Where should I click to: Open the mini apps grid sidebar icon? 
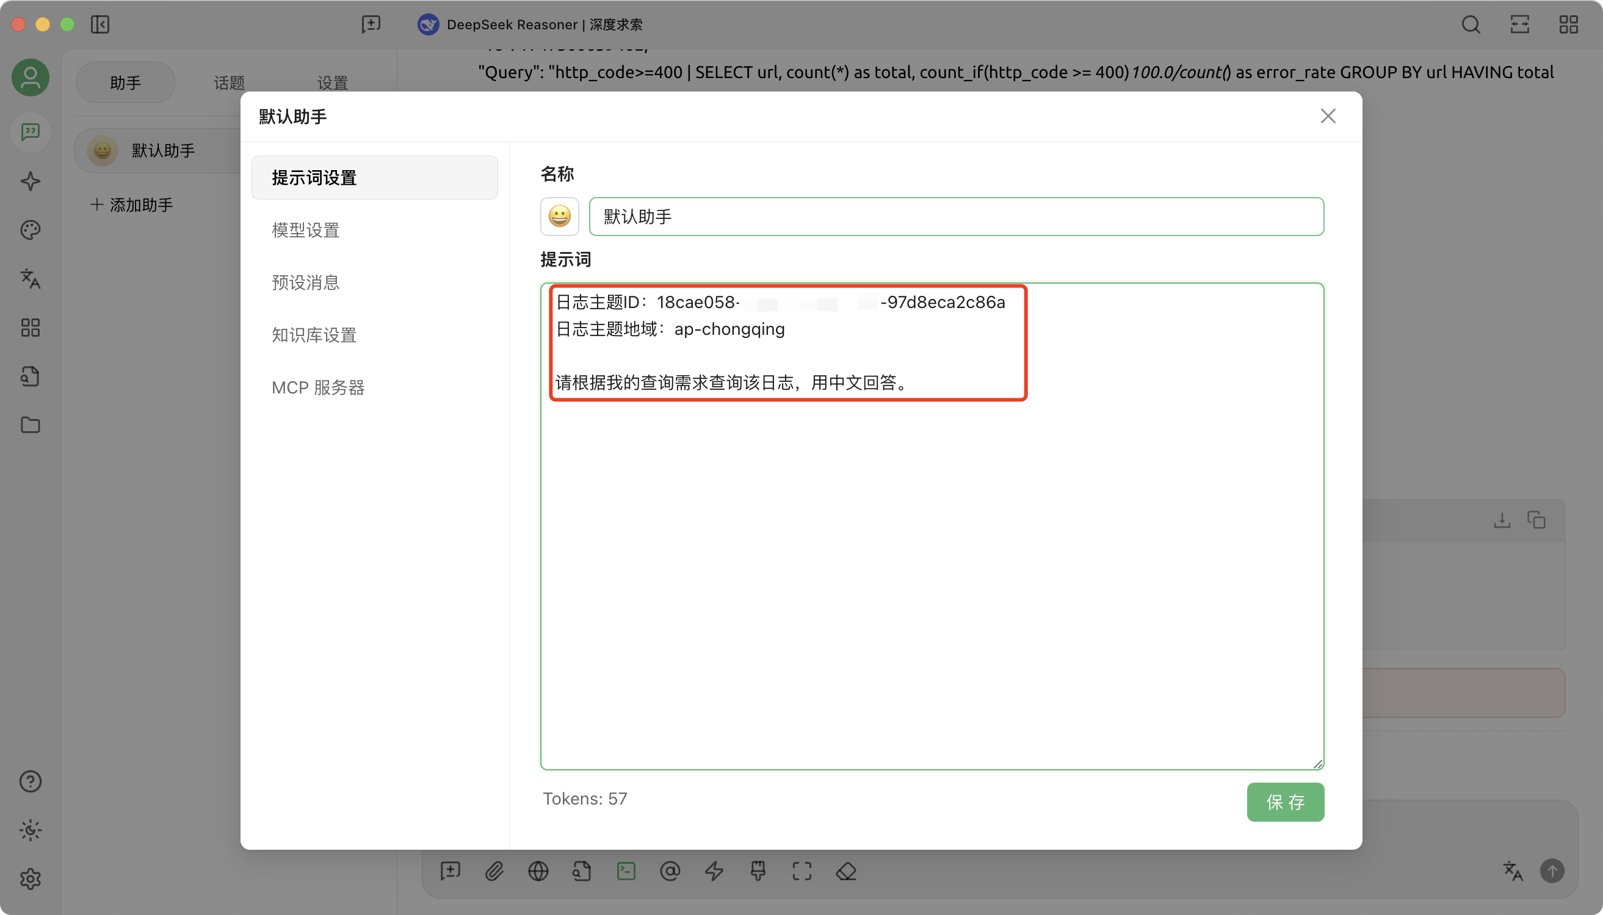30,328
